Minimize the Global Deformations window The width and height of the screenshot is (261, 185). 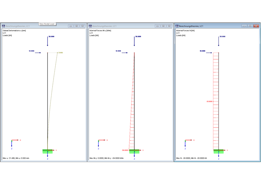71,26
